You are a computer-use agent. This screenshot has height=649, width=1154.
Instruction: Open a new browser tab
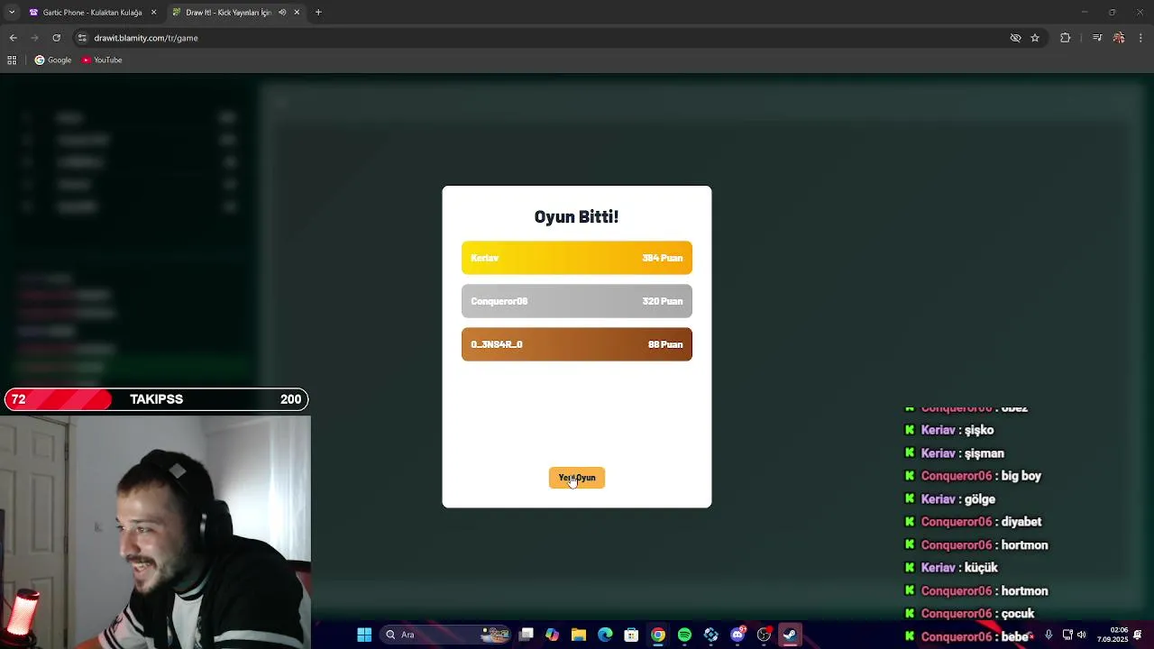[x=318, y=13]
